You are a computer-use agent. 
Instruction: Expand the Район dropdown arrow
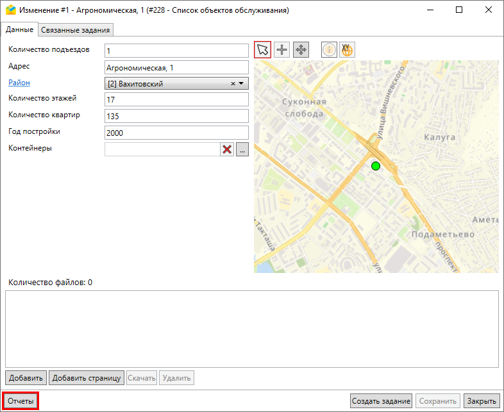click(x=242, y=83)
